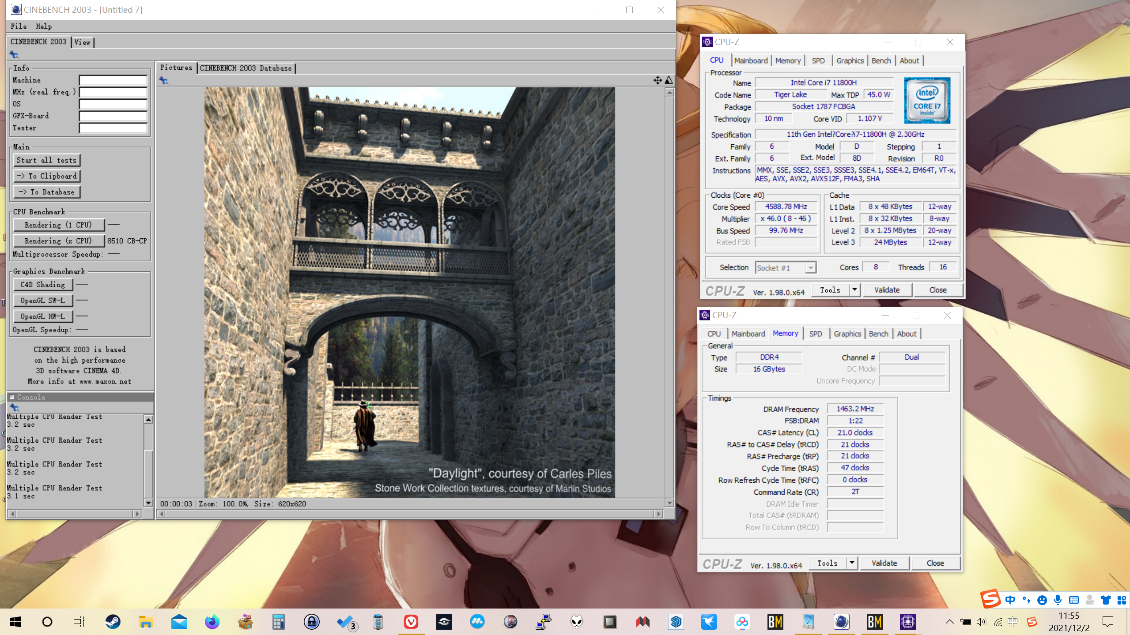Click the Sogou microphone voice input icon
1130x635 pixels.
(1058, 600)
